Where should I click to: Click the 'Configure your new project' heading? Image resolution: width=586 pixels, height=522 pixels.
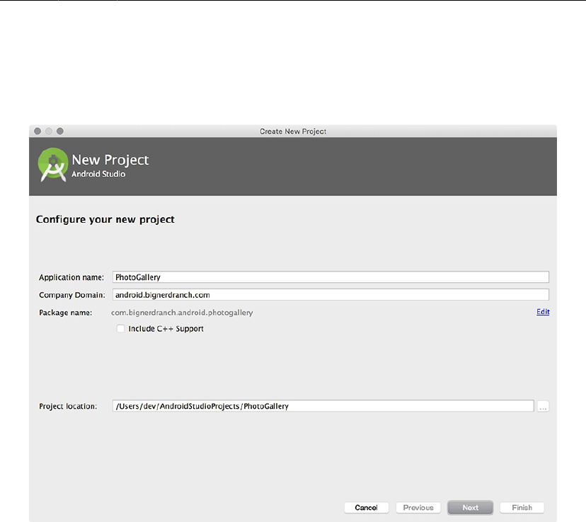pos(105,219)
